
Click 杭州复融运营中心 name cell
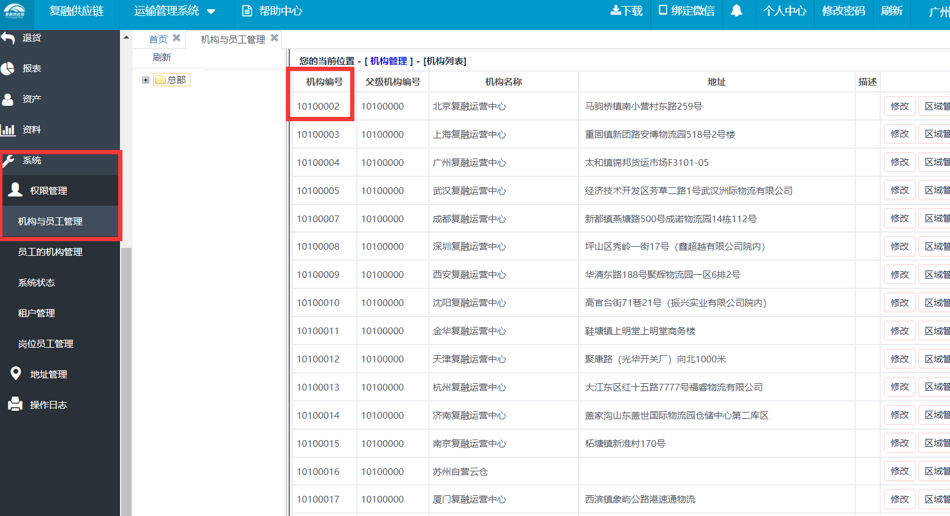click(x=469, y=387)
